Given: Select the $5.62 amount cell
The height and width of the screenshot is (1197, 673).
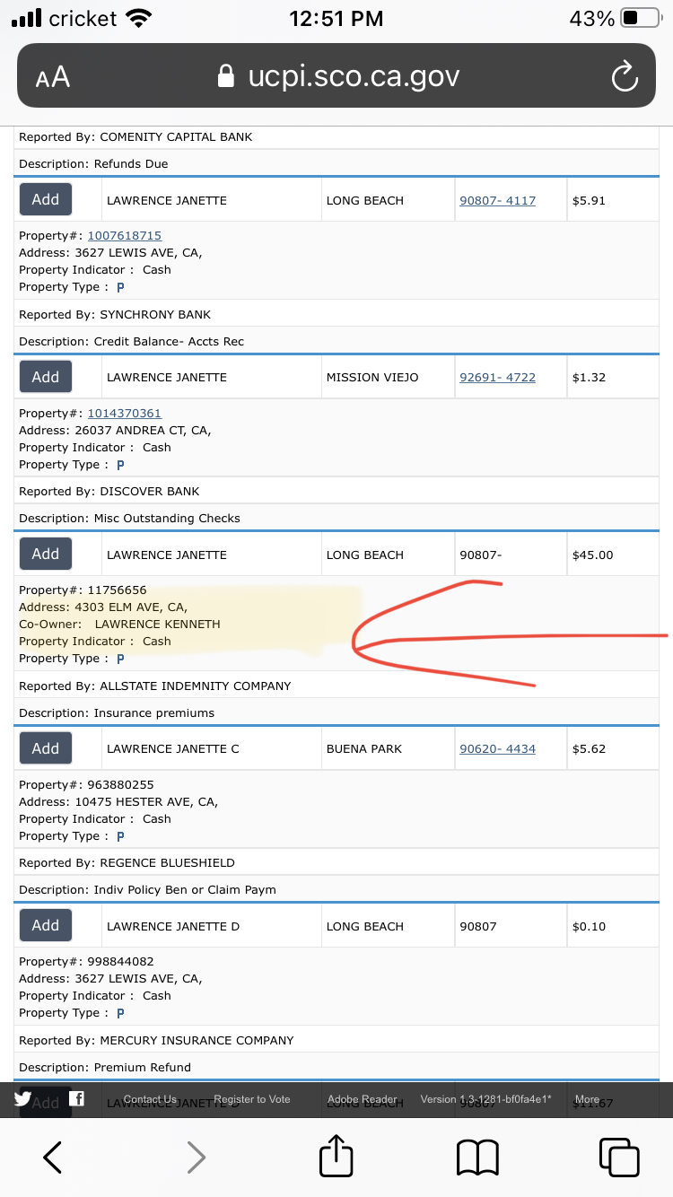Looking at the screenshot, I should pos(614,748).
